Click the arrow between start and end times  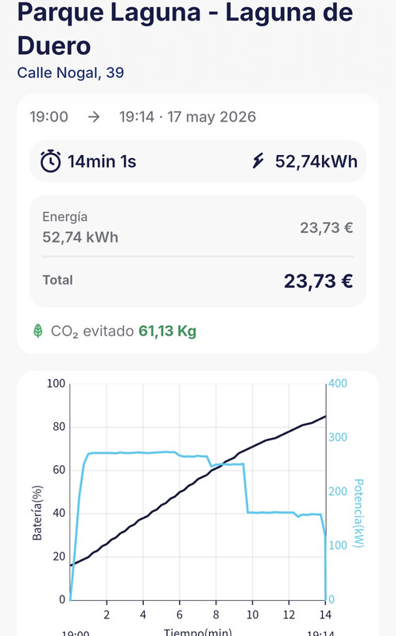click(94, 117)
